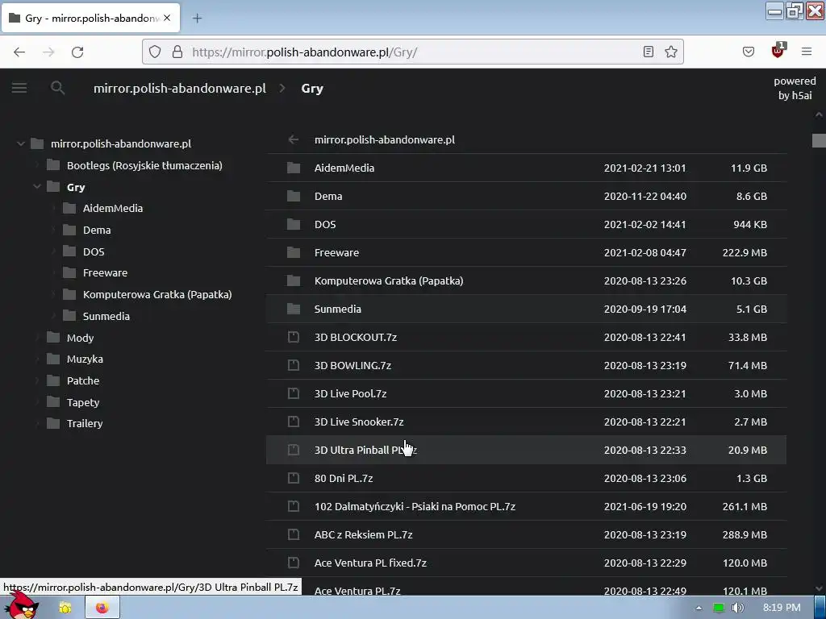
Task: Go back with browser back arrow
Action: tap(19, 52)
